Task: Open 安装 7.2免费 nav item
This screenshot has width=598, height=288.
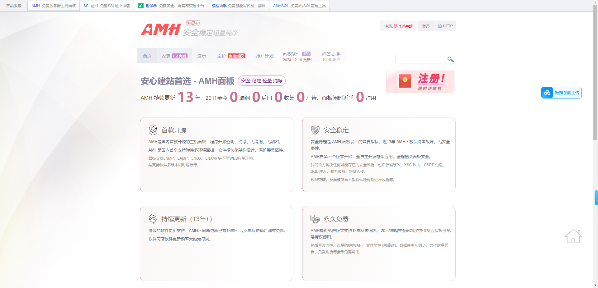Action: (174, 56)
